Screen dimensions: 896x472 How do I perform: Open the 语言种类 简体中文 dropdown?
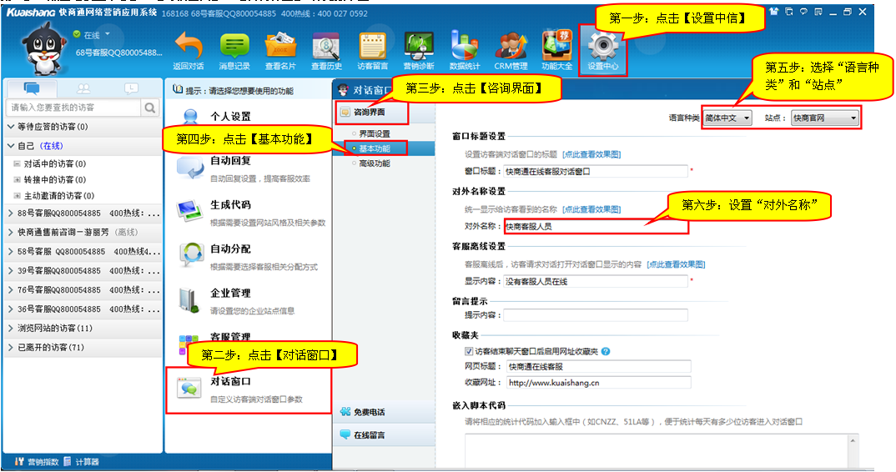[727, 118]
